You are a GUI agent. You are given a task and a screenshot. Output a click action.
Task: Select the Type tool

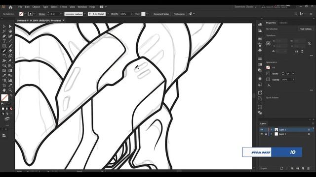click(4, 41)
